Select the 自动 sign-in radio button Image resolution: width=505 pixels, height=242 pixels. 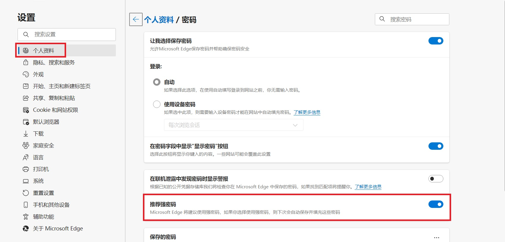click(157, 82)
